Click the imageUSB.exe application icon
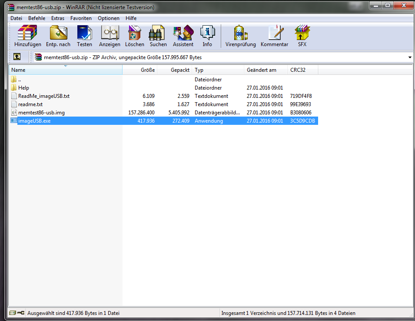Image resolution: width=415 pixels, height=321 pixels. point(14,120)
